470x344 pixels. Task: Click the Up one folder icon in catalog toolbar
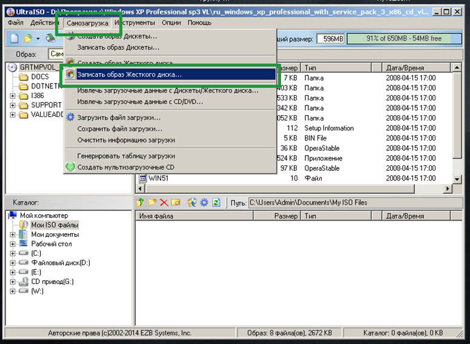pos(140,202)
